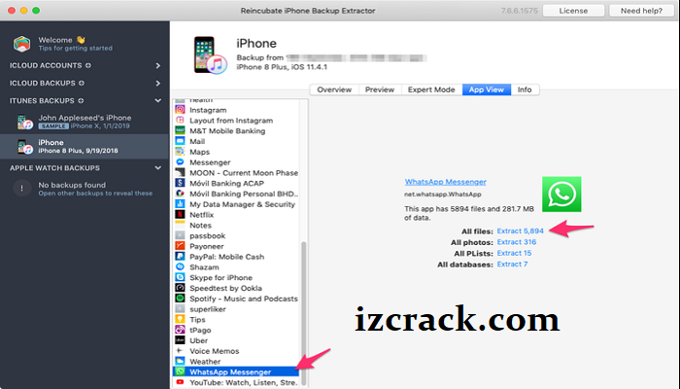Image resolution: width=680 pixels, height=389 pixels.
Task: Click the MOON Current Moon Phase icon
Action: [180, 172]
